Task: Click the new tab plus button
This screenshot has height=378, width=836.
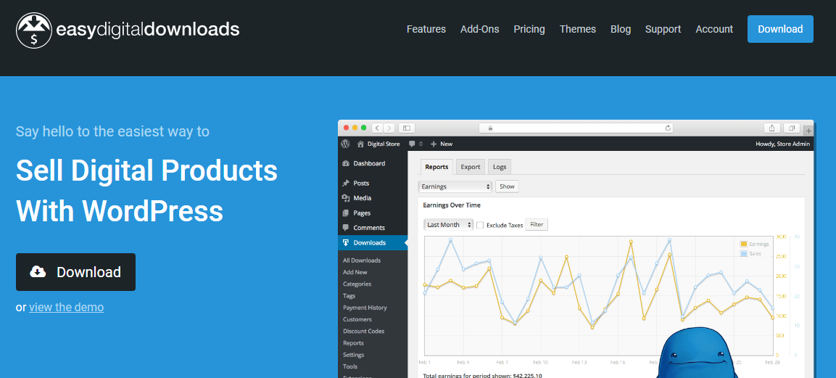Action: coord(808,131)
